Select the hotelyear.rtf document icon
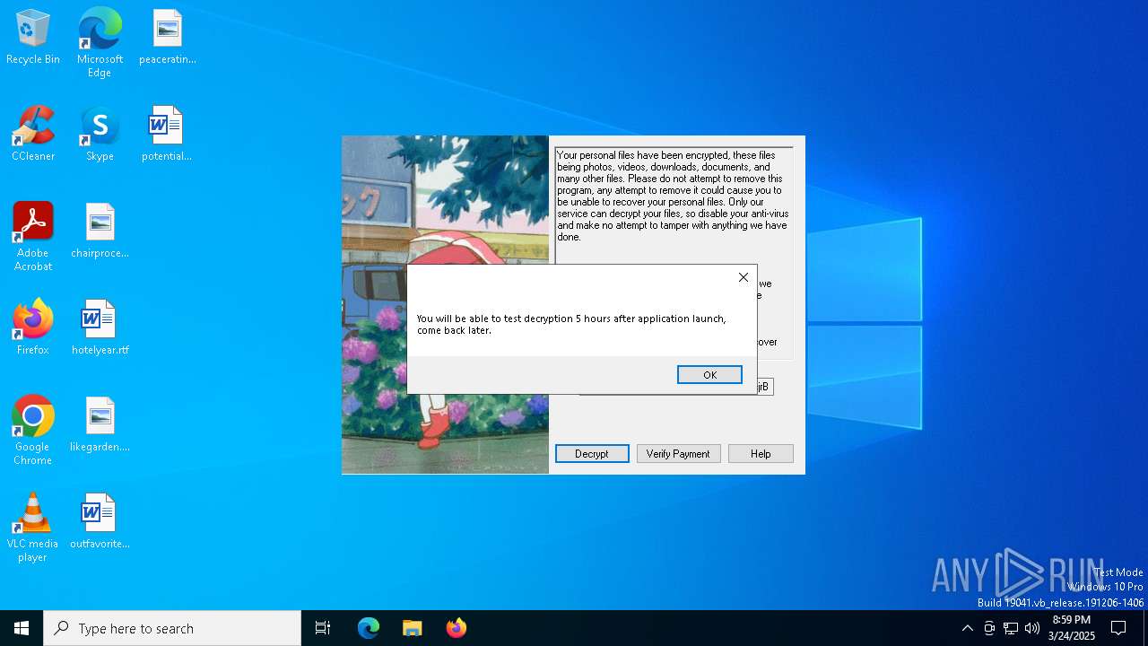1148x646 pixels. pyautogui.click(x=100, y=328)
